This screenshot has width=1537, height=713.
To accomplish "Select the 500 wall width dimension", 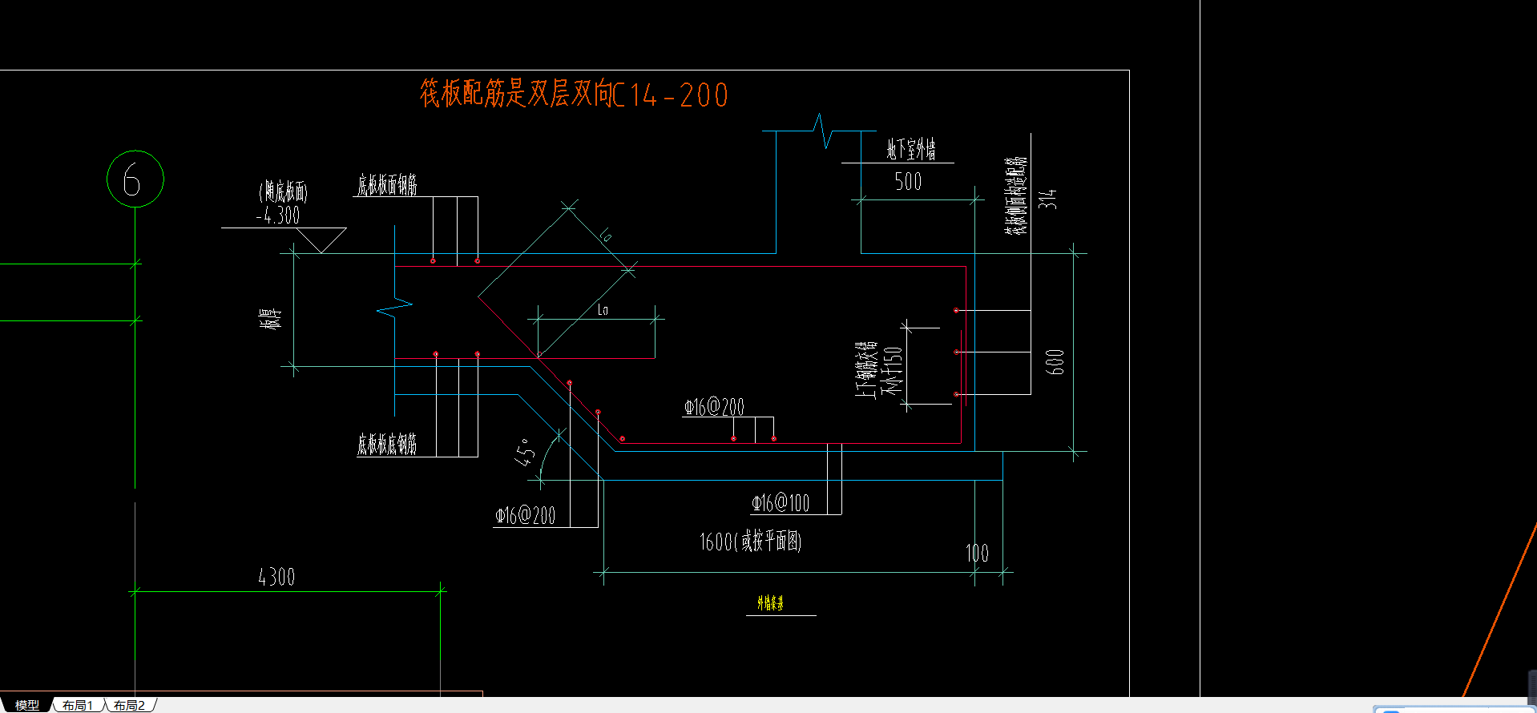I will tap(908, 182).
